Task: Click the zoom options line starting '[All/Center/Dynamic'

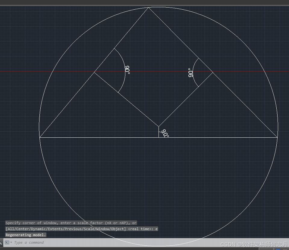Action: [x=81, y=229]
